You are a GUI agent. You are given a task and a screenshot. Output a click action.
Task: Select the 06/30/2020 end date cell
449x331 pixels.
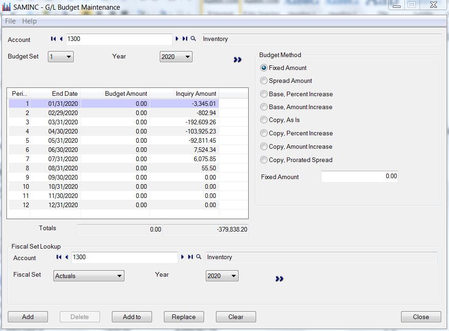pos(56,150)
